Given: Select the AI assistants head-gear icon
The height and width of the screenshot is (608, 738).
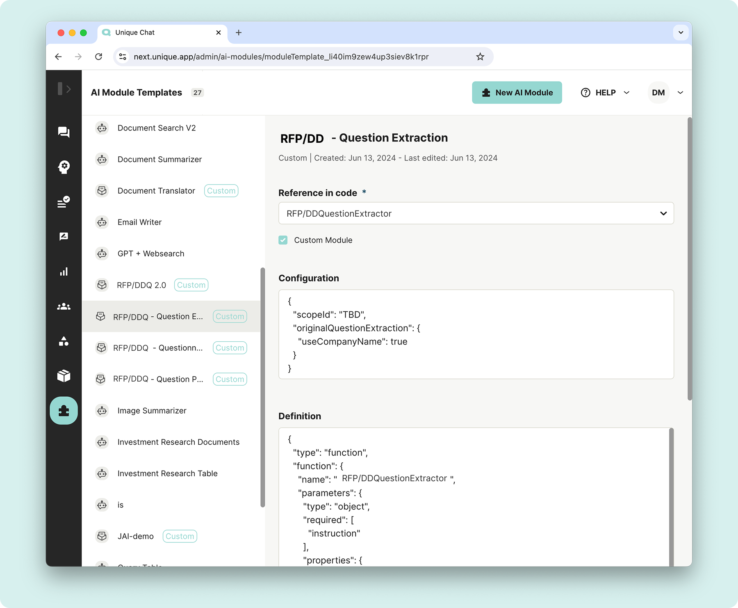Looking at the screenshot, I should pyautogui.click(x=64, y=167).
